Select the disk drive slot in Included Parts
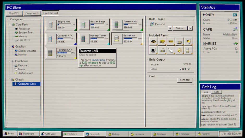 (179, 41)
